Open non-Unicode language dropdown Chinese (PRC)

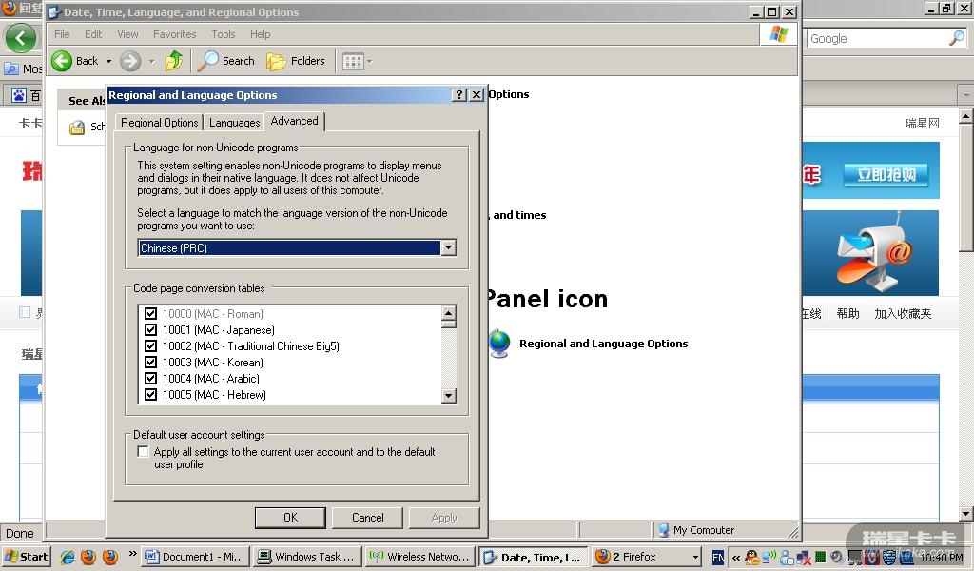pyautogui.click(x=298, y=248)
